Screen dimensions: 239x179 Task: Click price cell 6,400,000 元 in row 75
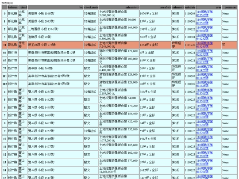119,69
